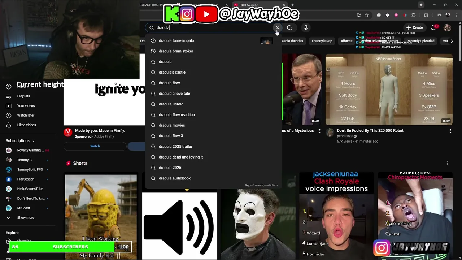Open the browser extensions puzzle icon
This screenshot has height=260, width=462.
tap(414, 15)
